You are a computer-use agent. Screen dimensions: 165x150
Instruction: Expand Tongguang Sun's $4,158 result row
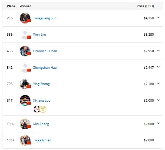(158, 18)
